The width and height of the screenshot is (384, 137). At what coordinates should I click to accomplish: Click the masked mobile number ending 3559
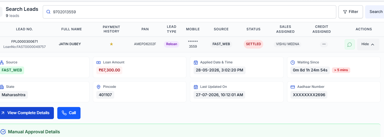tap(193, 44)
